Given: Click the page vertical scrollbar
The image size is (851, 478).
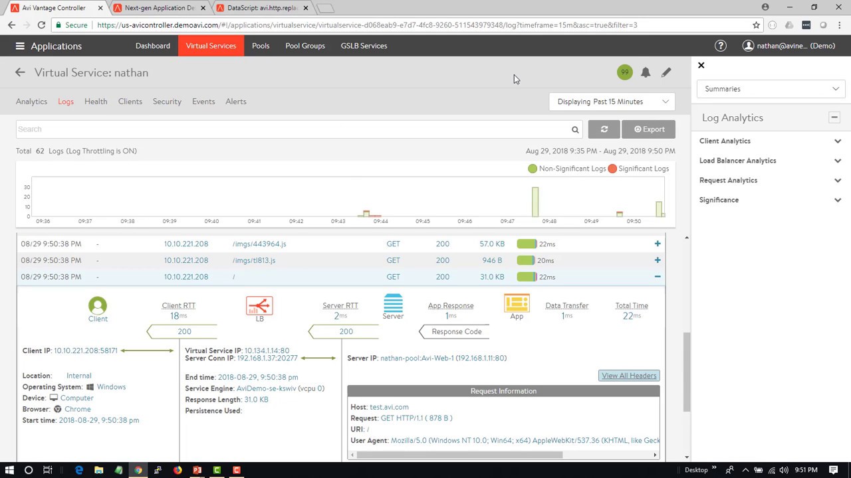Looking at the screenshot, I should tap(686, 372).
